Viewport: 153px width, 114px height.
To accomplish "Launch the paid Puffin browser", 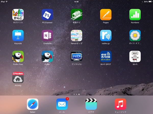I will point(47,56).
